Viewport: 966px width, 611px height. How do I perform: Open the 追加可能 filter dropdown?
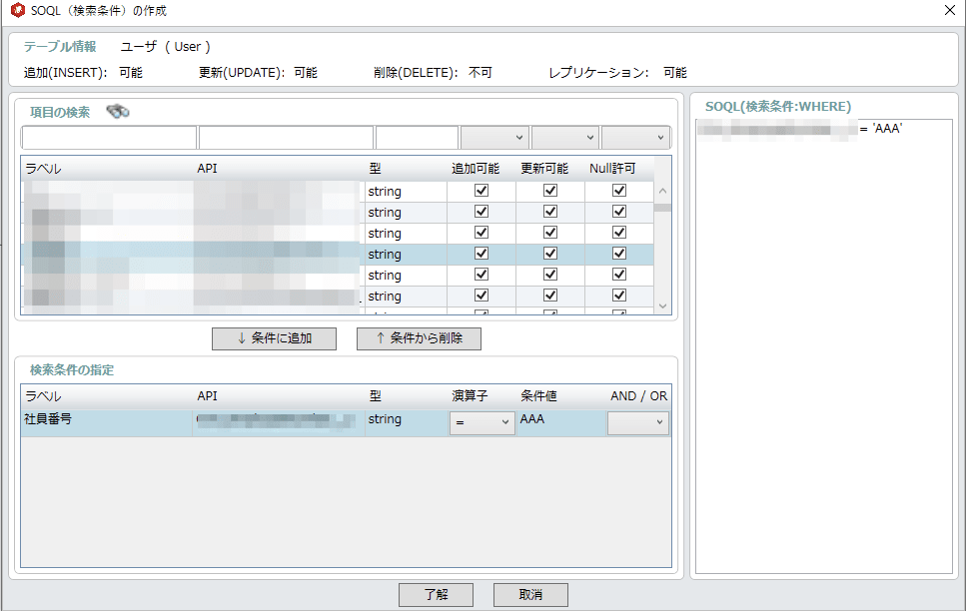(495, 138)
